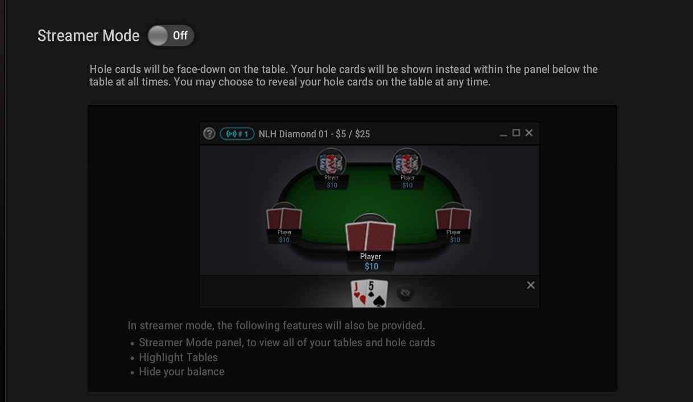Image resolution: width=693 pixels, height=402 pixels.
Task: Click the broadcast #1 table badge
Action: (237, 134)
